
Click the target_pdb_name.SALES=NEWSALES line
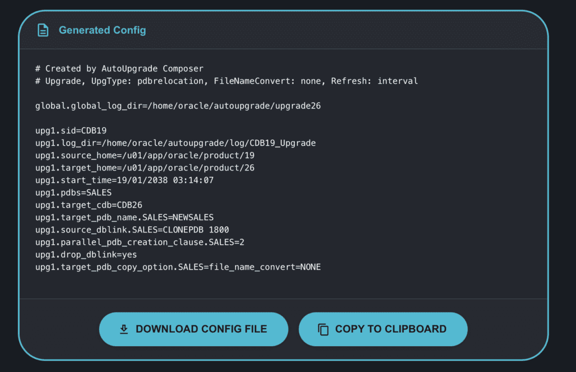pyautogui.click(x=124, y=217)
